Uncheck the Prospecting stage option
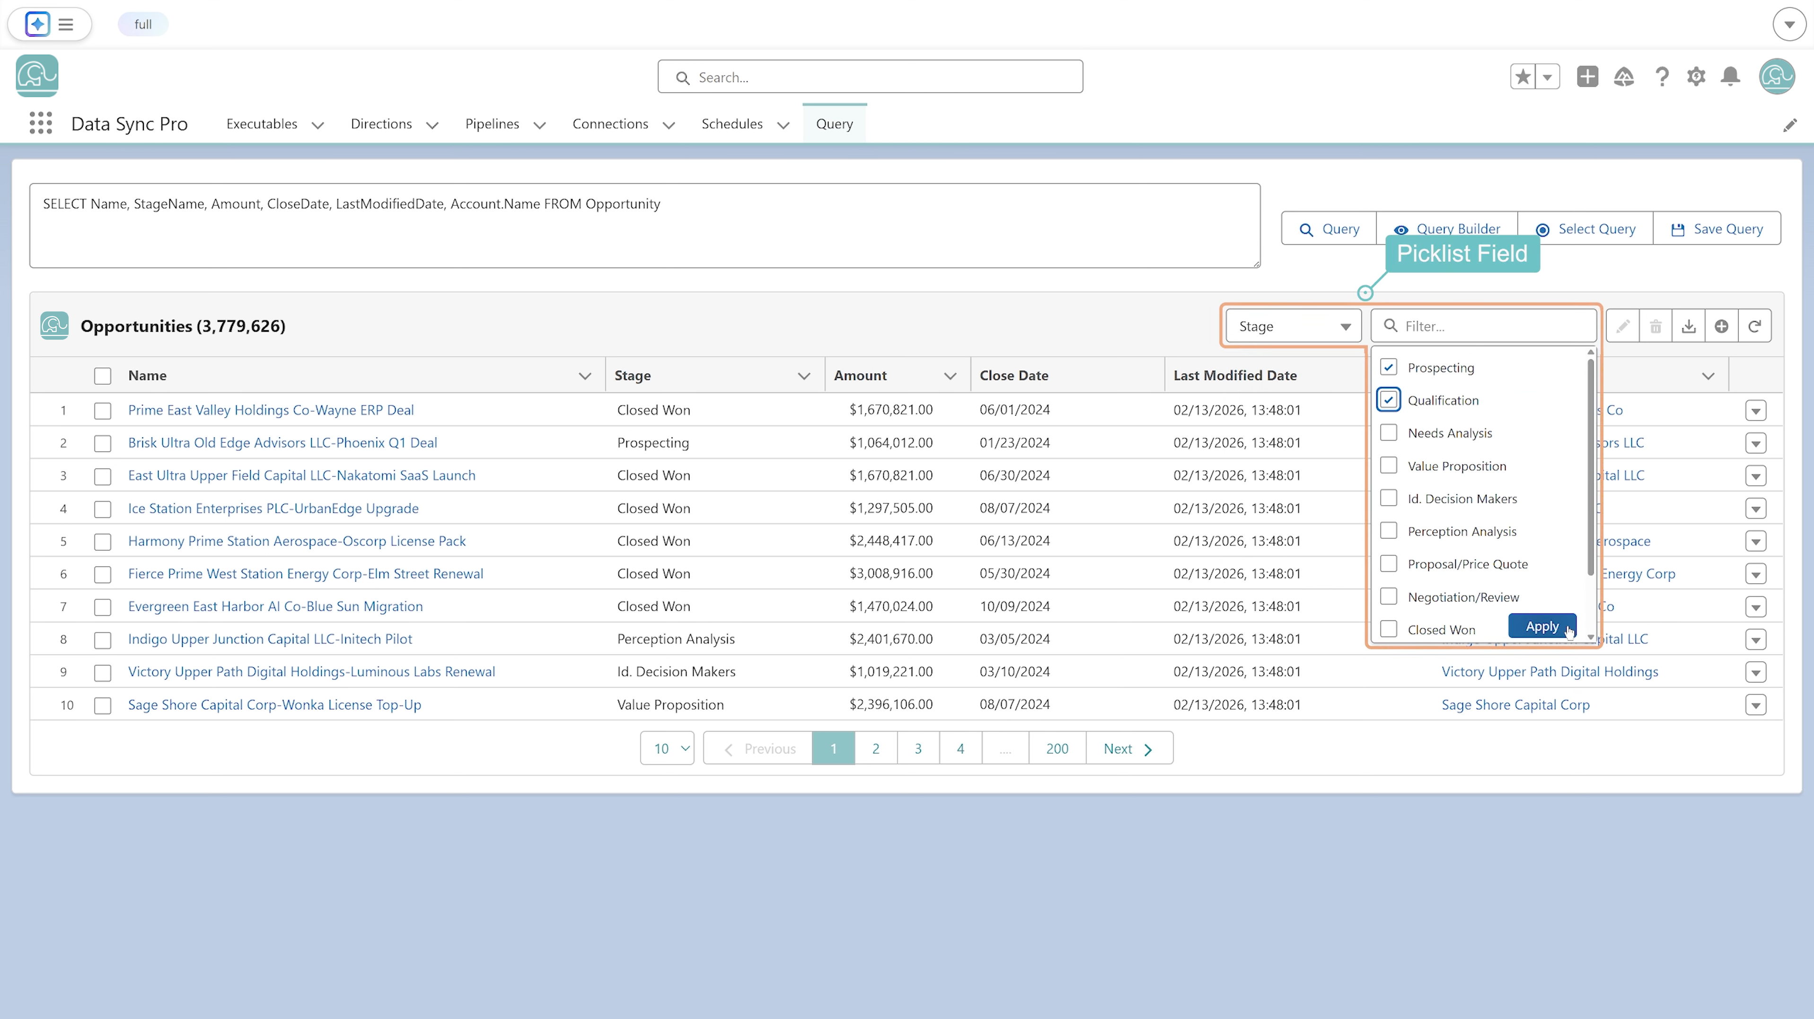Image resolution: width=1814 pixels, height=1019 pixels. pyautogui.click(x=1389, y=367)
